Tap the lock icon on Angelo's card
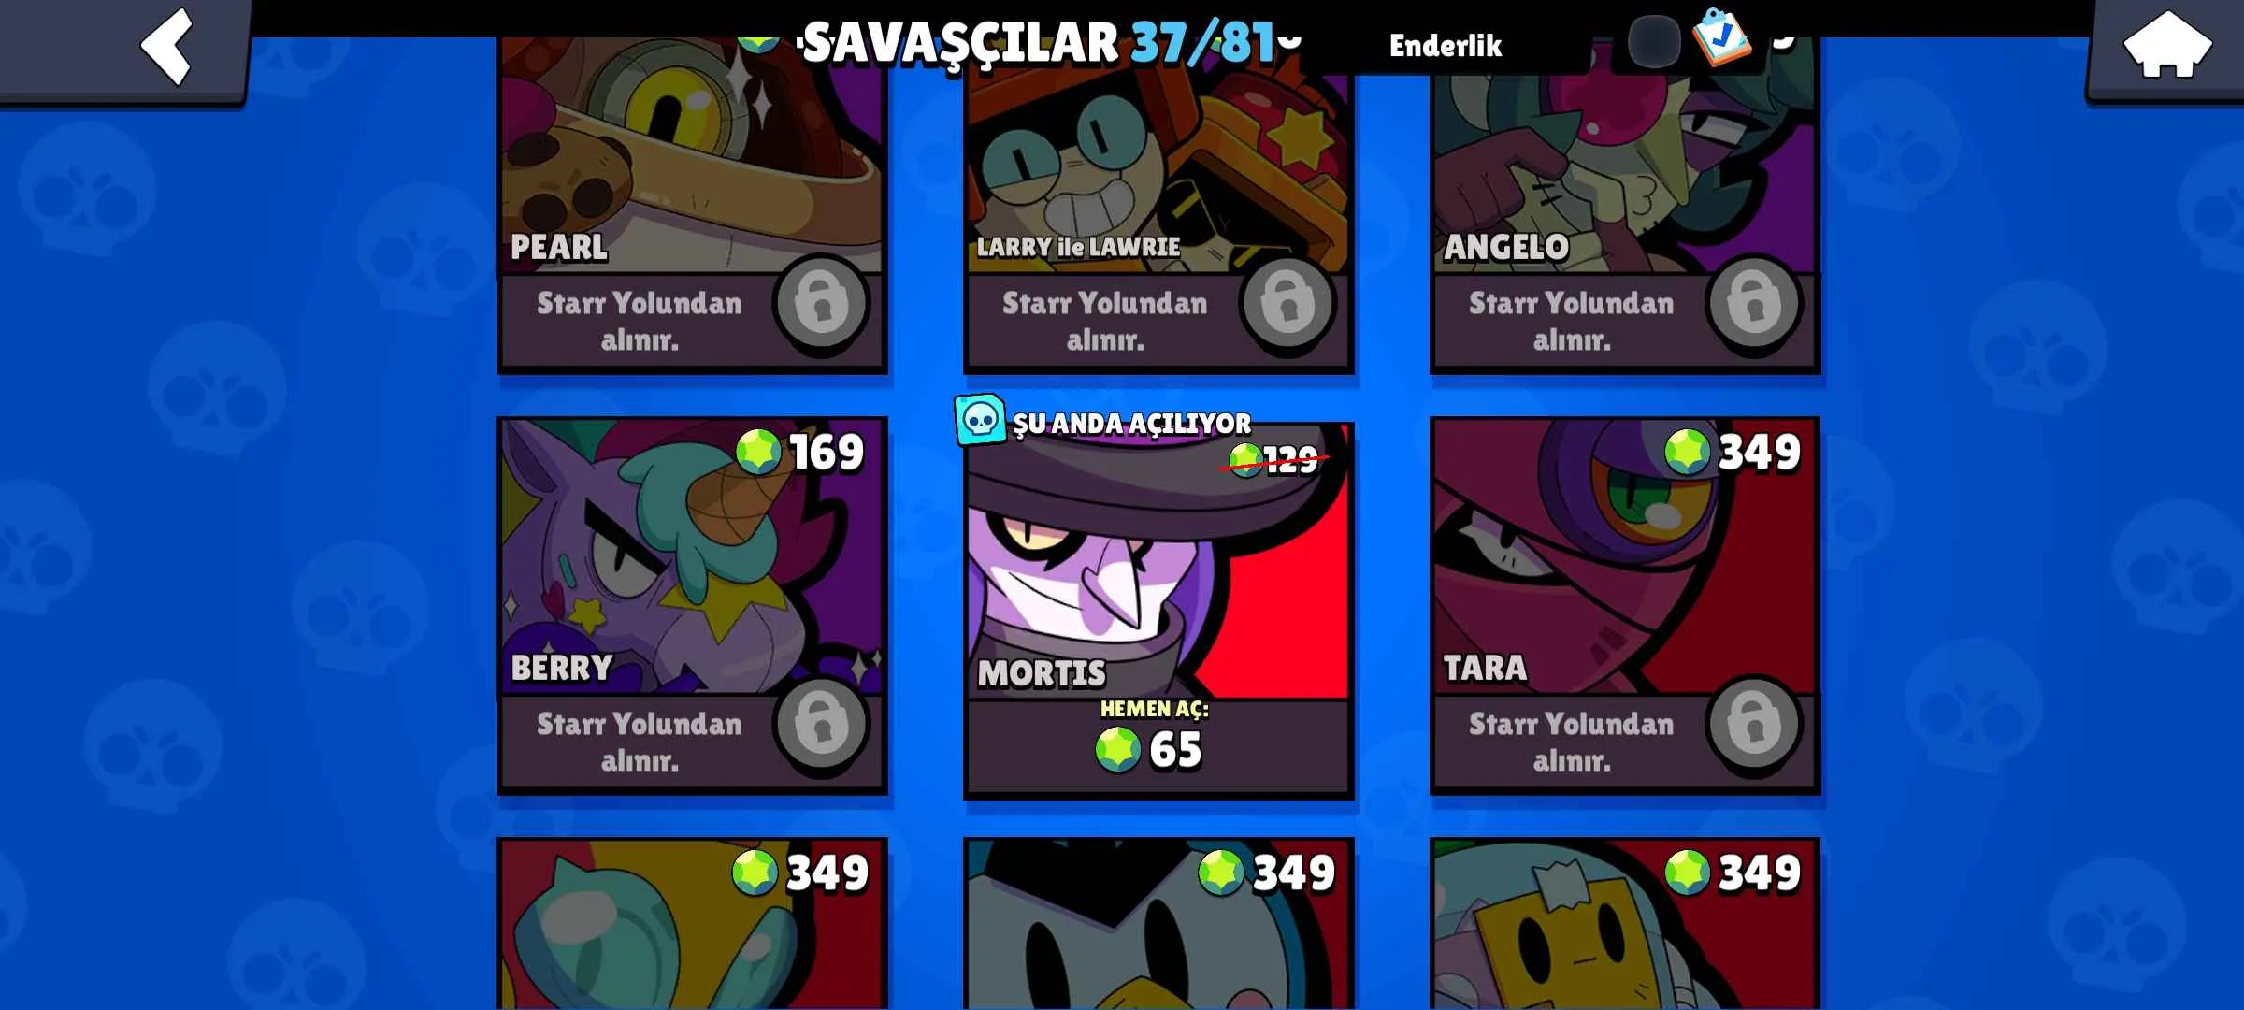Image resolution: width=2244 pixels, height=1010 pixels. (x=1753, y=303)
